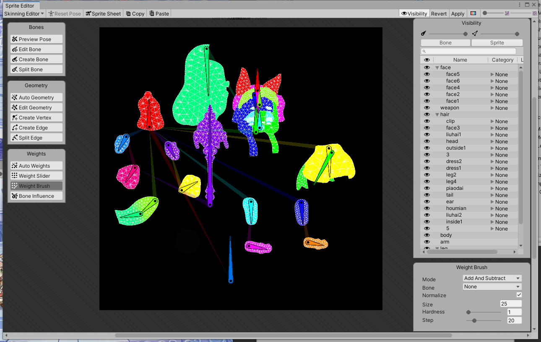541x342 pixels.
Task: Click the Sprite Editor window tab
Action: coord(20,6)
